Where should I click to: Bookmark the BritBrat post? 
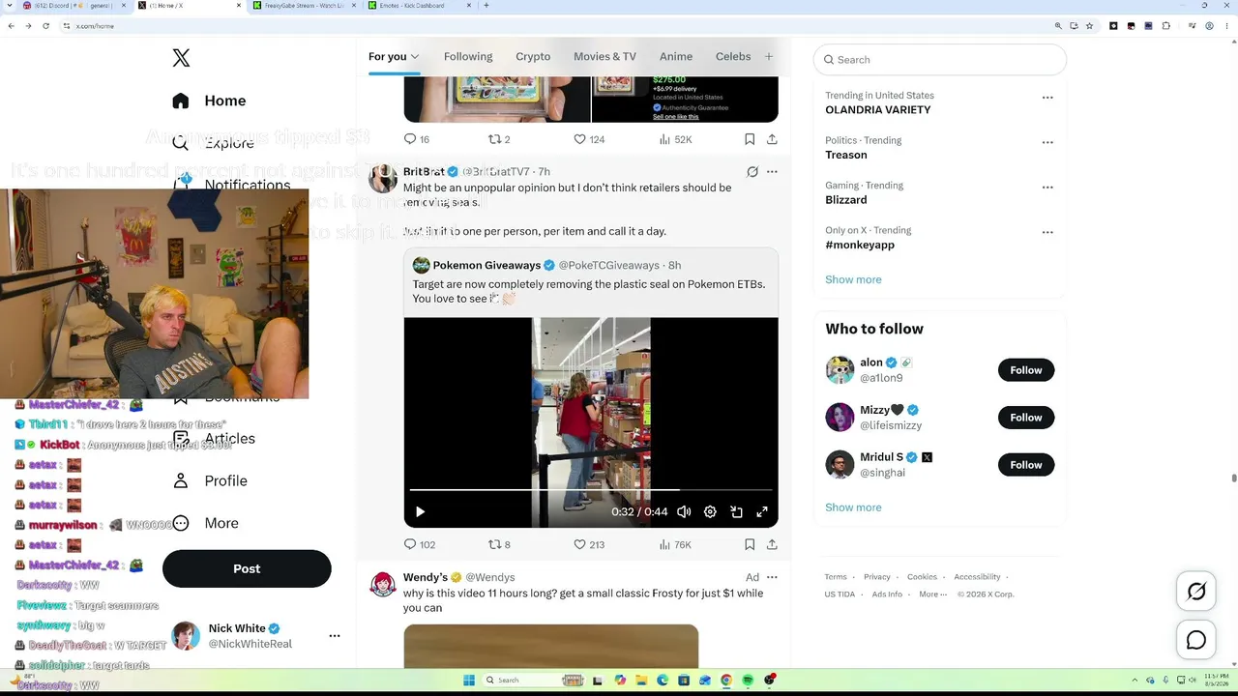[x=750, y=544]
